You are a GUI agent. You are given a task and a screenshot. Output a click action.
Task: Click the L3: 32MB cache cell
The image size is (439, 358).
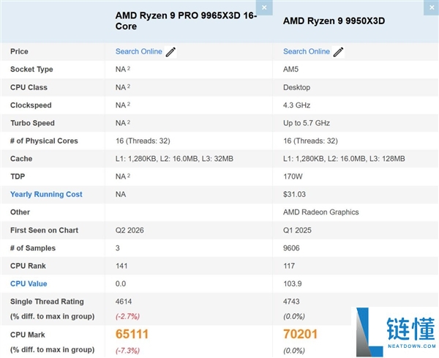click(x=174, y=159)
